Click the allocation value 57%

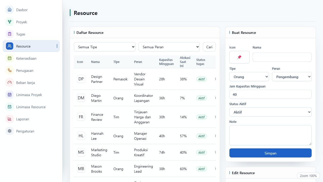click(x=183, y=136)
